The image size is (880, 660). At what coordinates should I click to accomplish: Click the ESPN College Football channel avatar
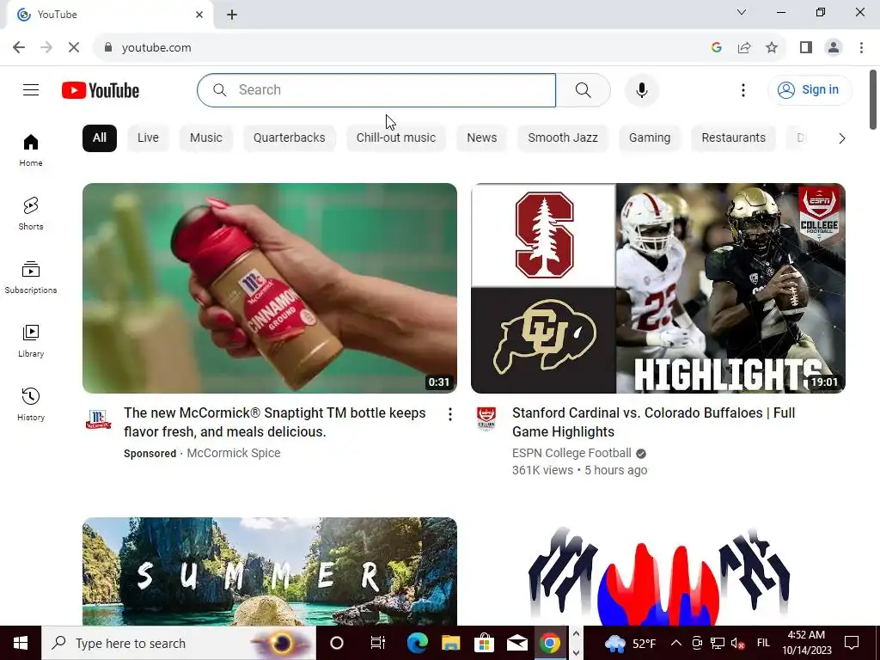point(486,419)
